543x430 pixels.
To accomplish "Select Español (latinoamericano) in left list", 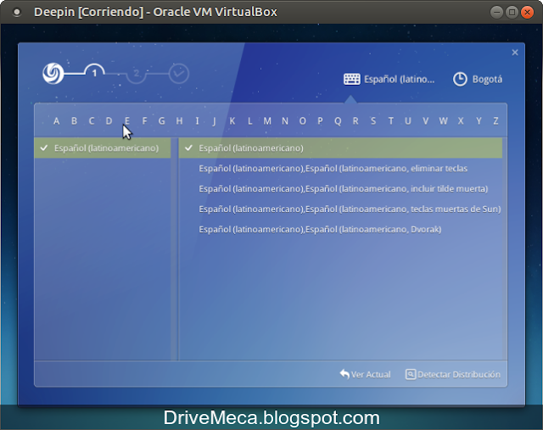I will [x=103, y=148].
